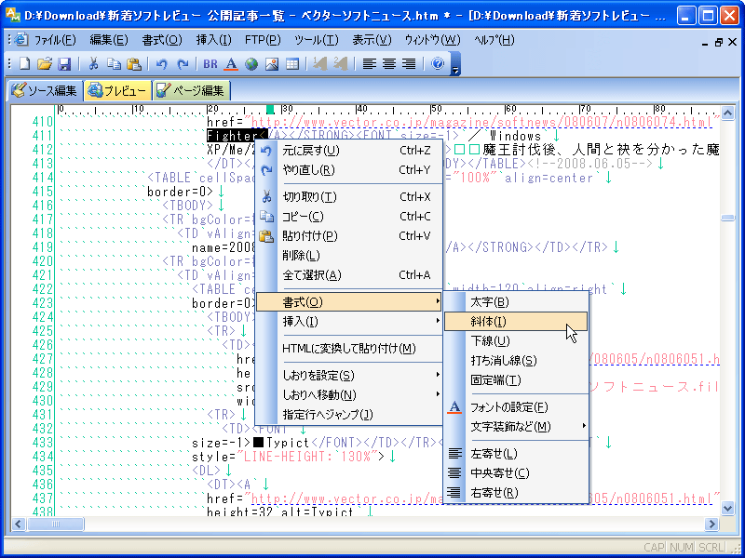Click the New document toolbar icon

click(24, 63)
